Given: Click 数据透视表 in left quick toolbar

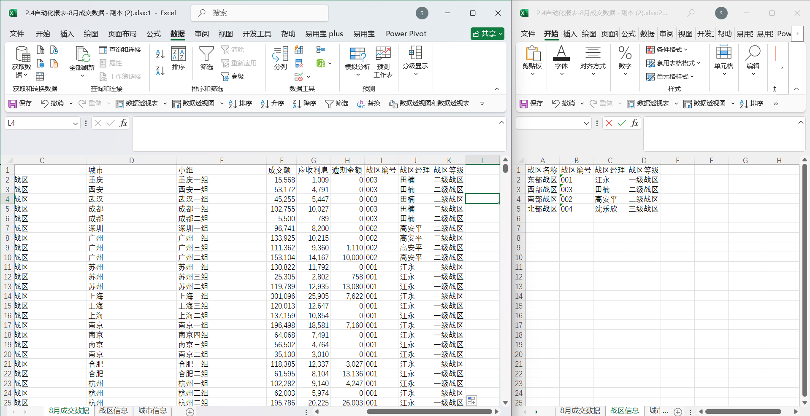Looking at the screenshot, I should tap(137, 103).
